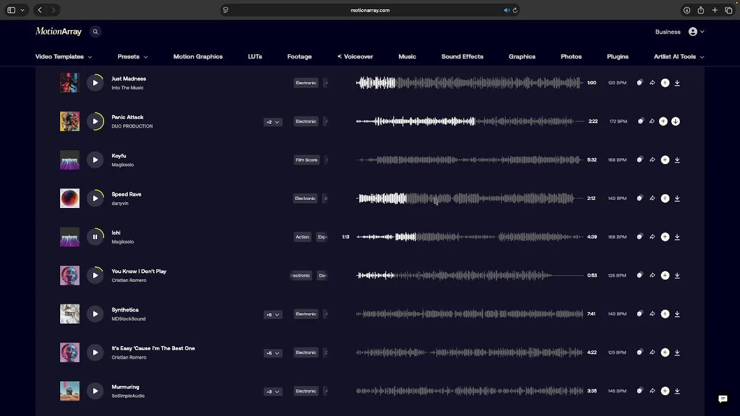Go to the MotionArray home logo

pyautogui.click(x=58, y=32)
